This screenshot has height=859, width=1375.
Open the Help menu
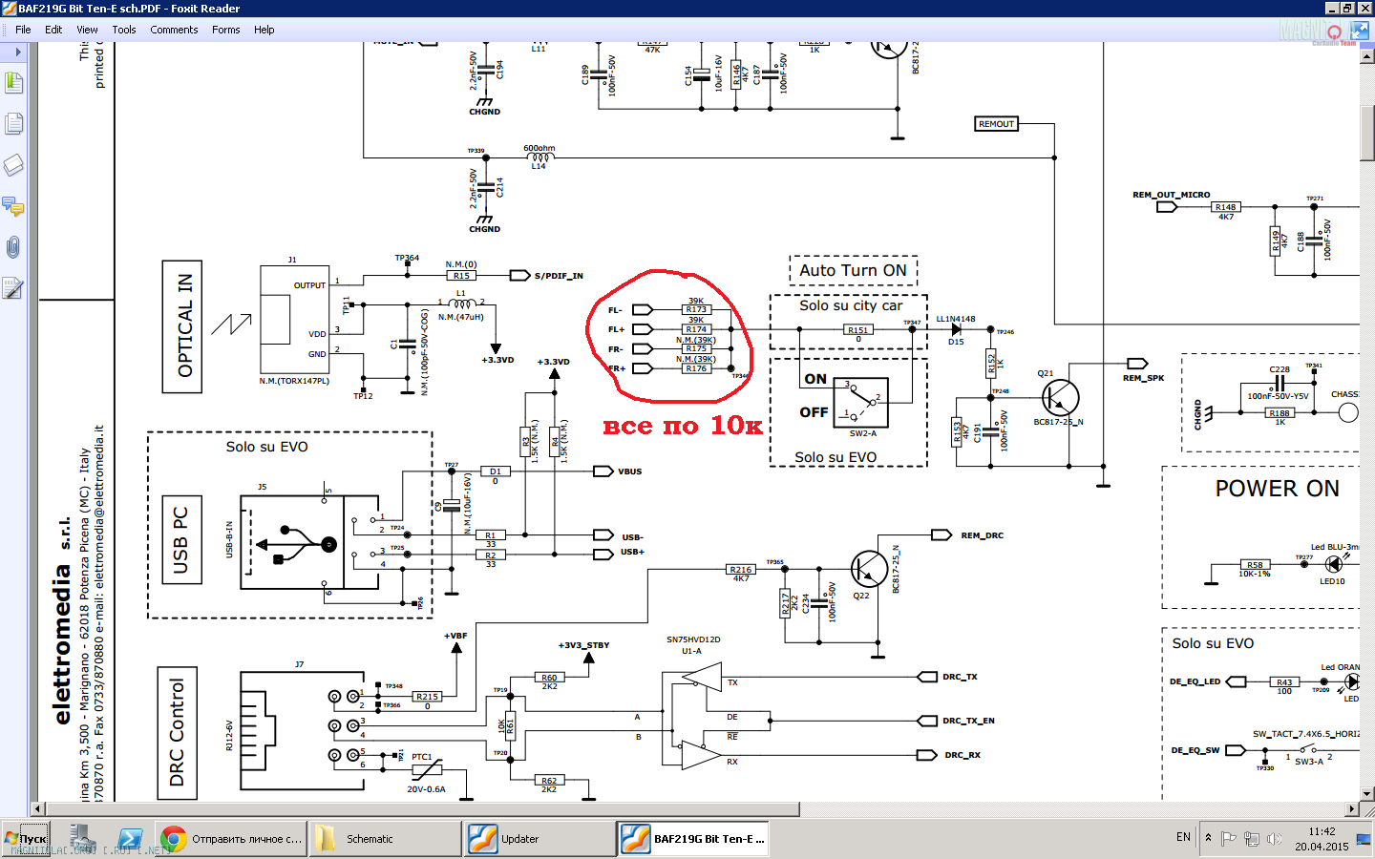pyautogui.click(x=264, y=30)
